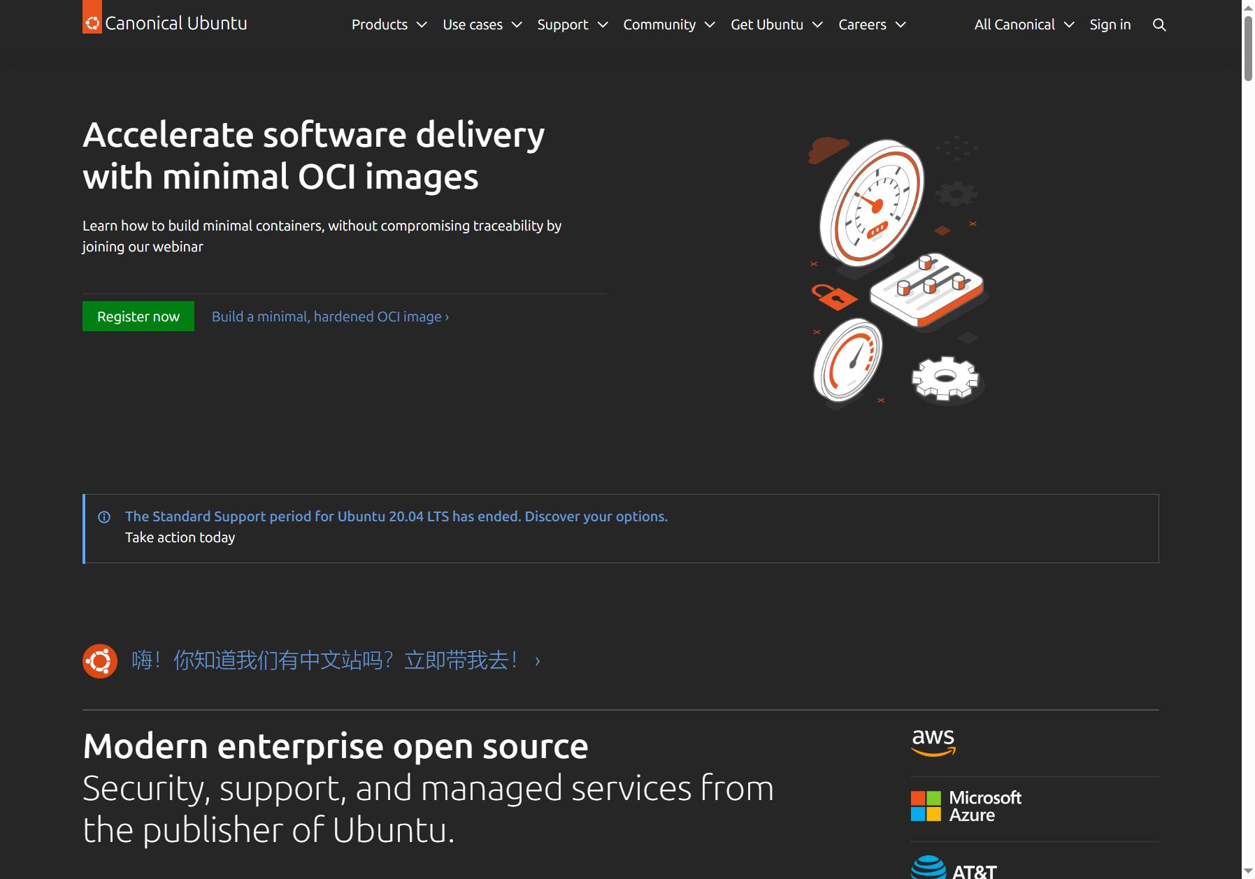
Task: Open the Support dropdown
Action: click(573, 24)
